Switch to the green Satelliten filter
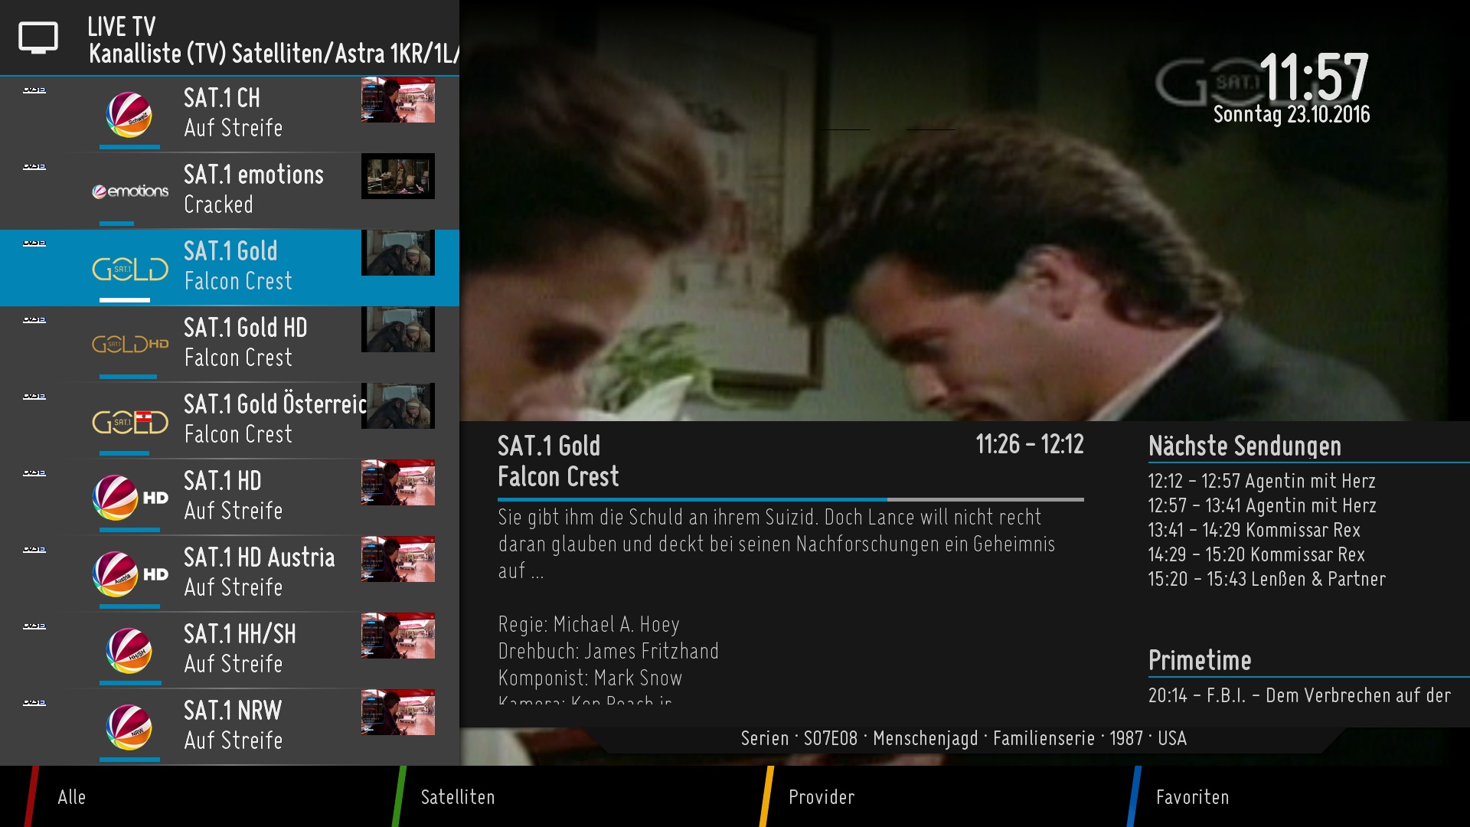 point(457,797)
